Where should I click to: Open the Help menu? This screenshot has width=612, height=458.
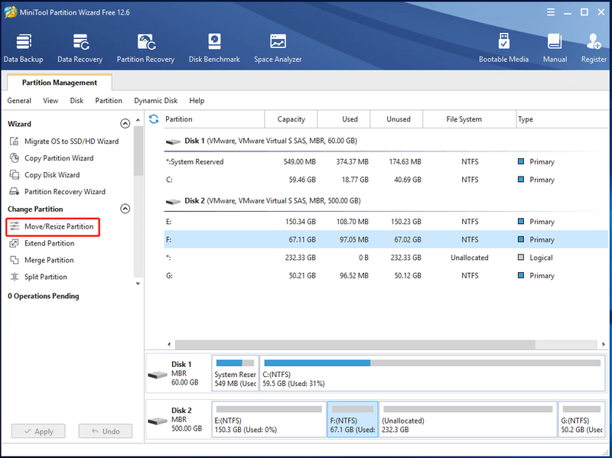click(197, 101)
